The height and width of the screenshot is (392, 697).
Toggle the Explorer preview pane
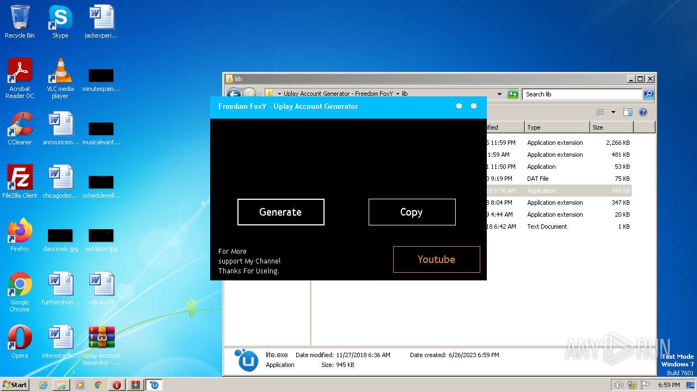(627, 112)
